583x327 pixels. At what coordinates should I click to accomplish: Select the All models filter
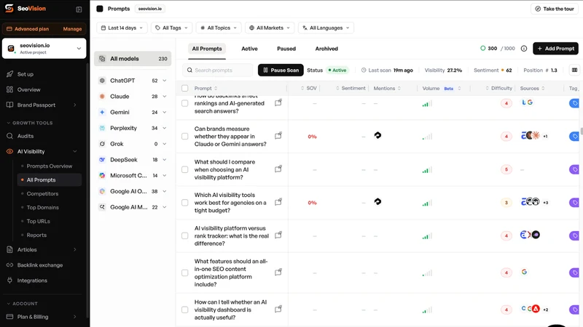(133, 59)
